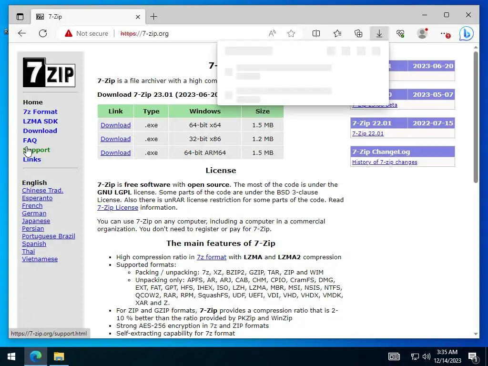Open Browser essentials heart icon
The width and height of the screenshot is (488, 366).
point(400,33)
